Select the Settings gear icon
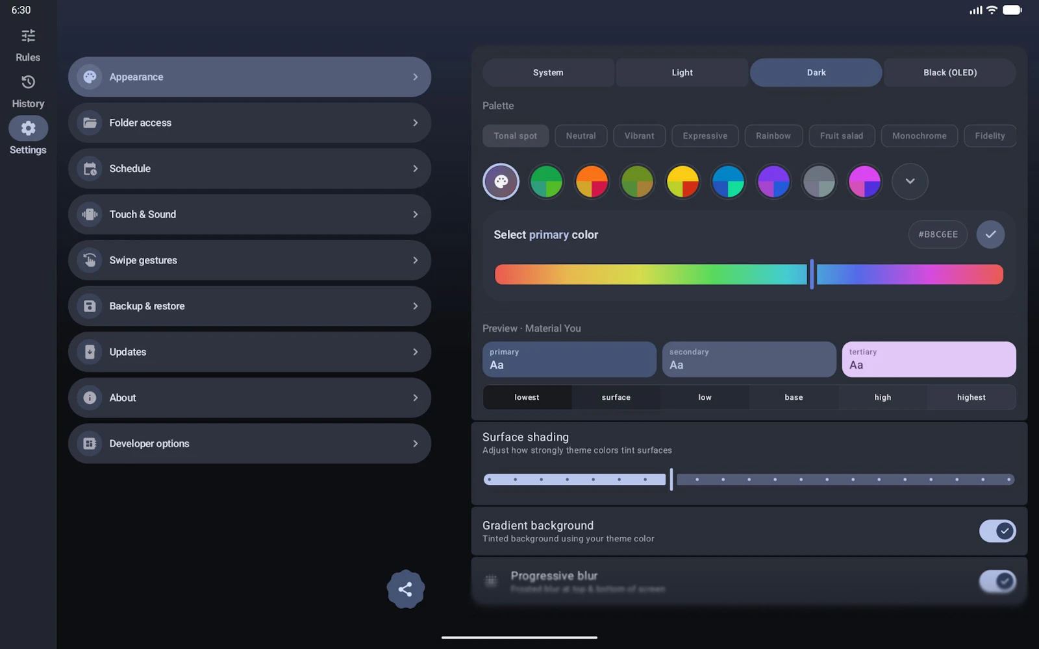This screenshot has width=1039, height=649. [x=28, y=129]
